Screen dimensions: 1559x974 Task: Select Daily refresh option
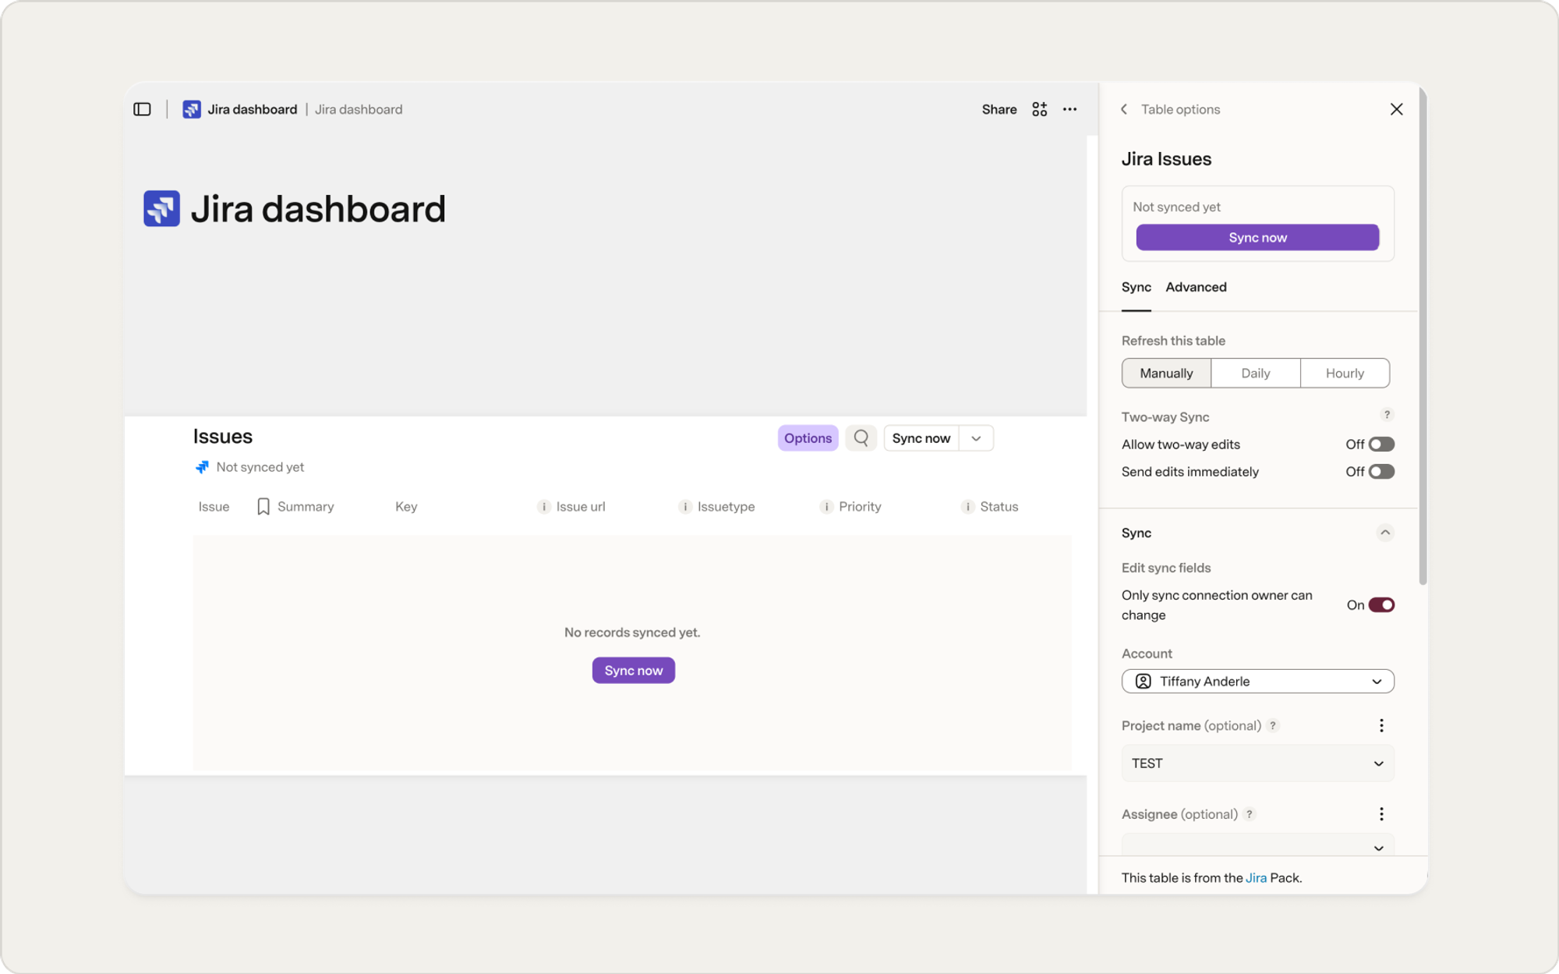[x=1256, y=374]
